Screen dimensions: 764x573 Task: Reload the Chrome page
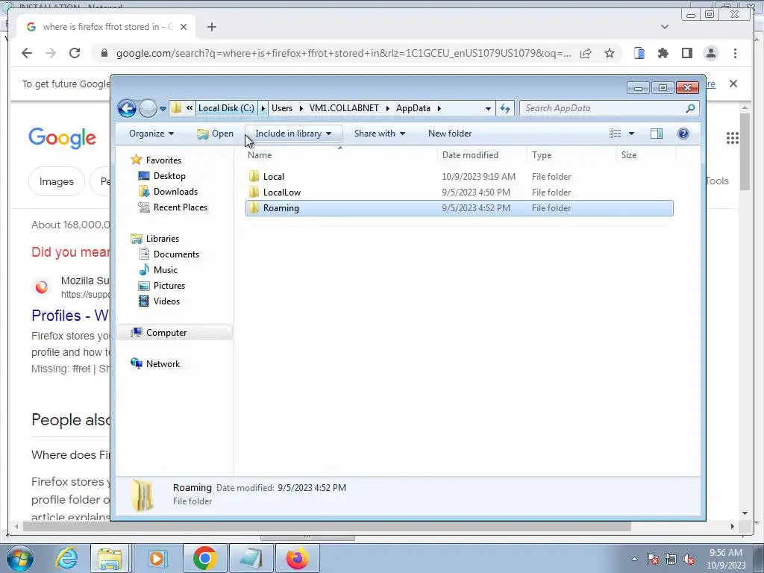pos(75,53)
